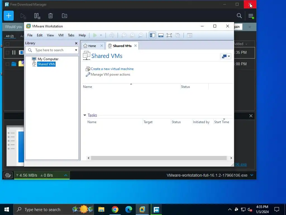Open the hamburger menu in Free Download Manager
The height and width of the screenshot is (215, 286).
[x=251, y=16]
